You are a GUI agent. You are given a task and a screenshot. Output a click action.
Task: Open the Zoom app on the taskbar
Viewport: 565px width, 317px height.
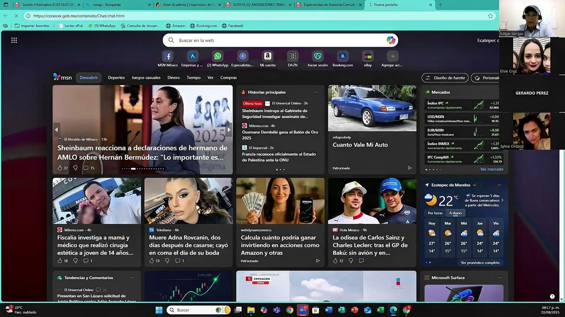coord(303,310)
